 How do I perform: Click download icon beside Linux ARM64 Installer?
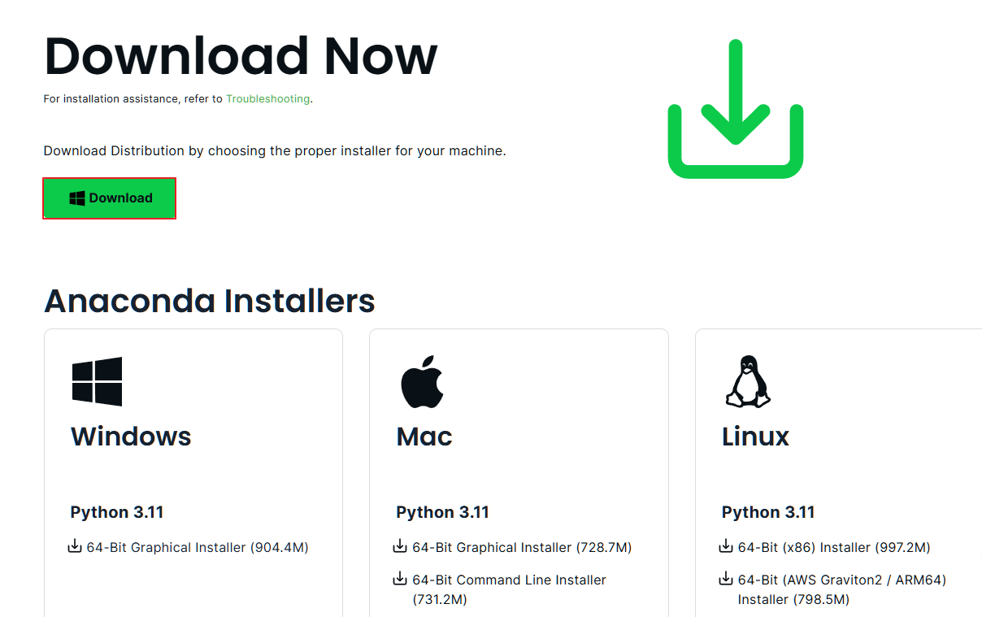point(726,579)
